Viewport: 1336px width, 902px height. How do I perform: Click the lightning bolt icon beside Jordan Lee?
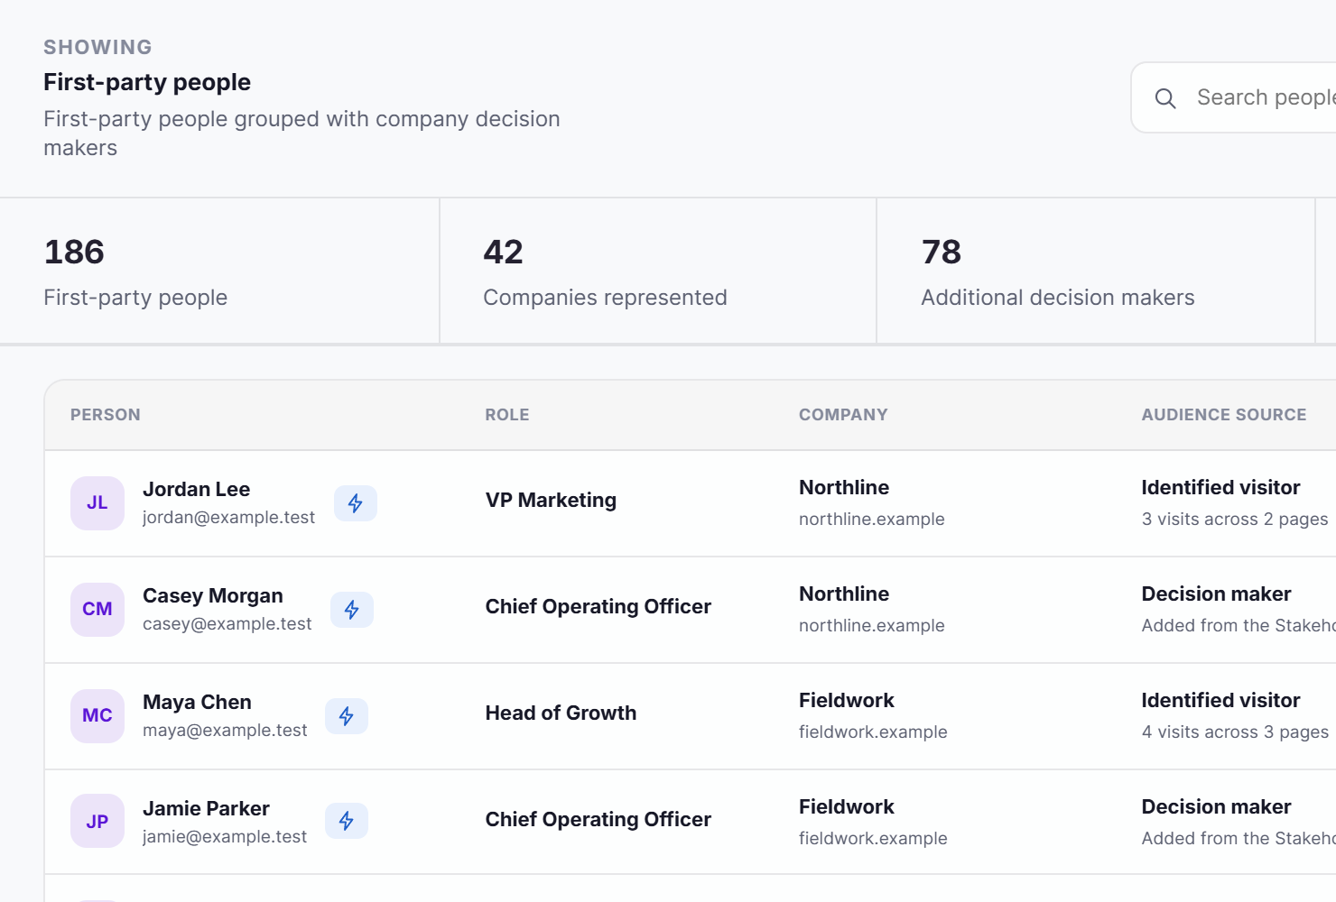click(x=356, y=503)
